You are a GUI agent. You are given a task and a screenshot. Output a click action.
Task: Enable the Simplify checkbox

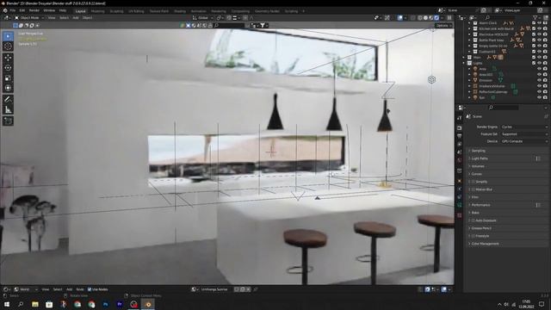pos(473,182)
